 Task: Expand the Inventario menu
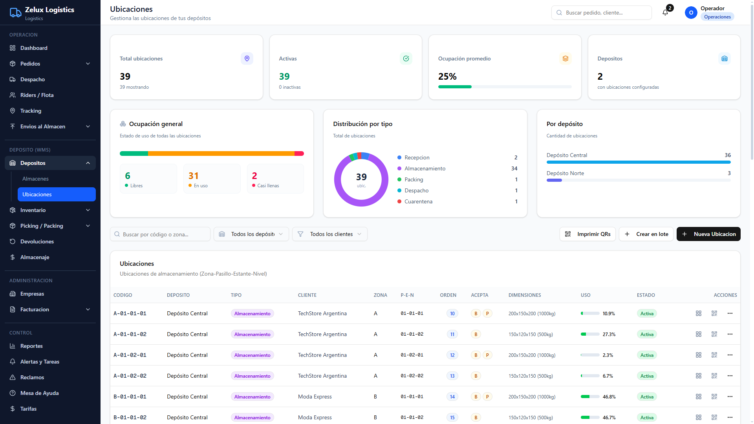50,210
